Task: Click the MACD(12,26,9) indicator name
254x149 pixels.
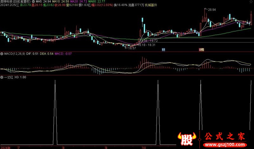Action: click(15, 54)
